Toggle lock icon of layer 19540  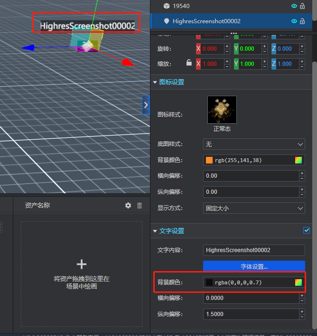coord(302,6)
